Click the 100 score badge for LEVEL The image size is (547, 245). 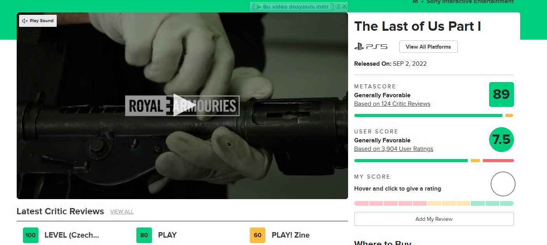click(31, 235)
